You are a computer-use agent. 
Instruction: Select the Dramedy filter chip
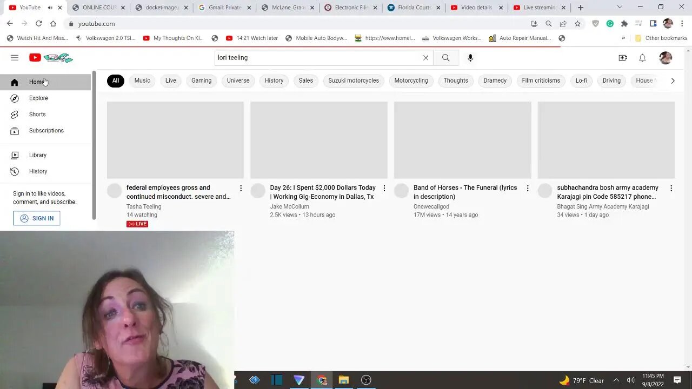coord(495,81)
